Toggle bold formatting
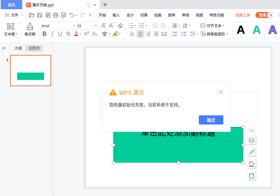The image size is (280, 196). coord(44,34)
